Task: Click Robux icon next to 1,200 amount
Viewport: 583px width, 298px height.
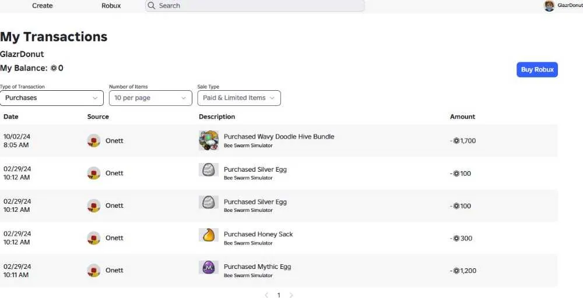Action: click(456, 271)
